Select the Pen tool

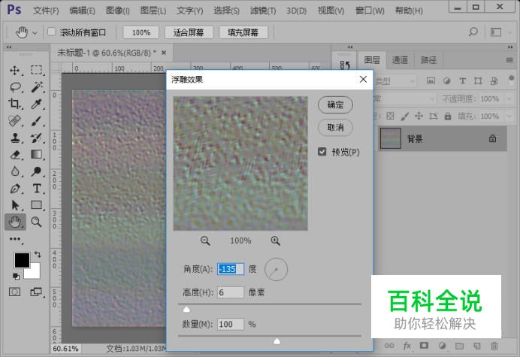[x=14, y=189]
